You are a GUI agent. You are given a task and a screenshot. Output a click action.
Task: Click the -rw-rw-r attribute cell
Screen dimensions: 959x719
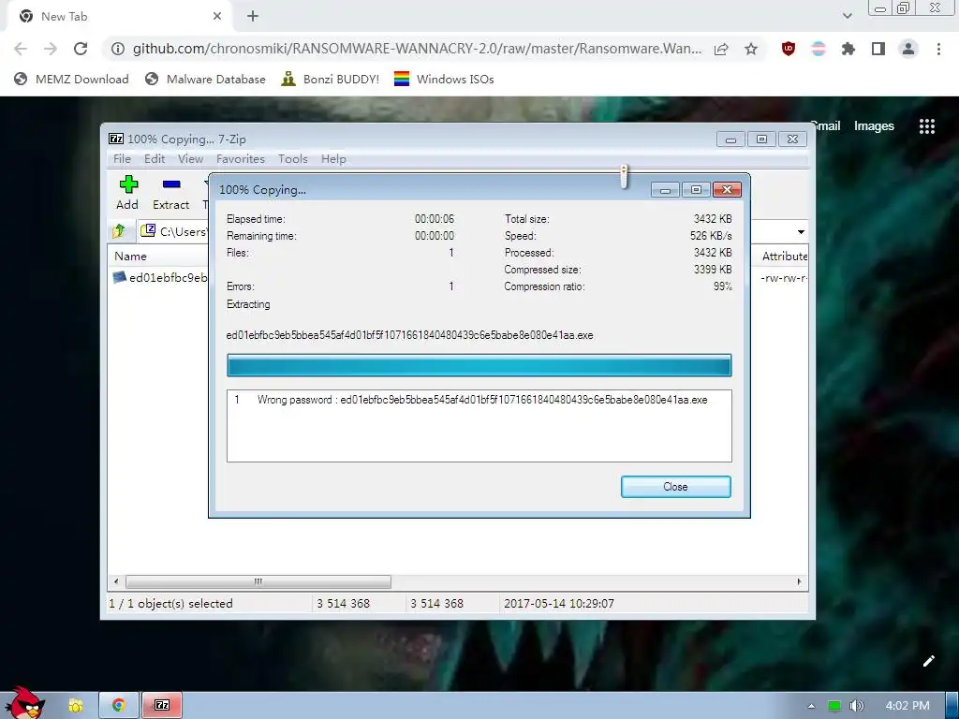[784, 278]
